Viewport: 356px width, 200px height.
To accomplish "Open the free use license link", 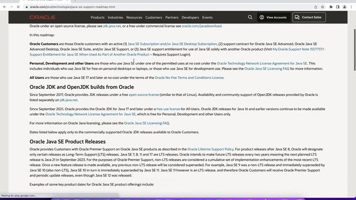I will tap(168, 109).
